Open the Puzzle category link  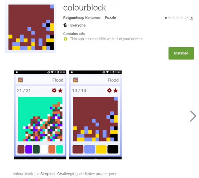tap(110, 18)
